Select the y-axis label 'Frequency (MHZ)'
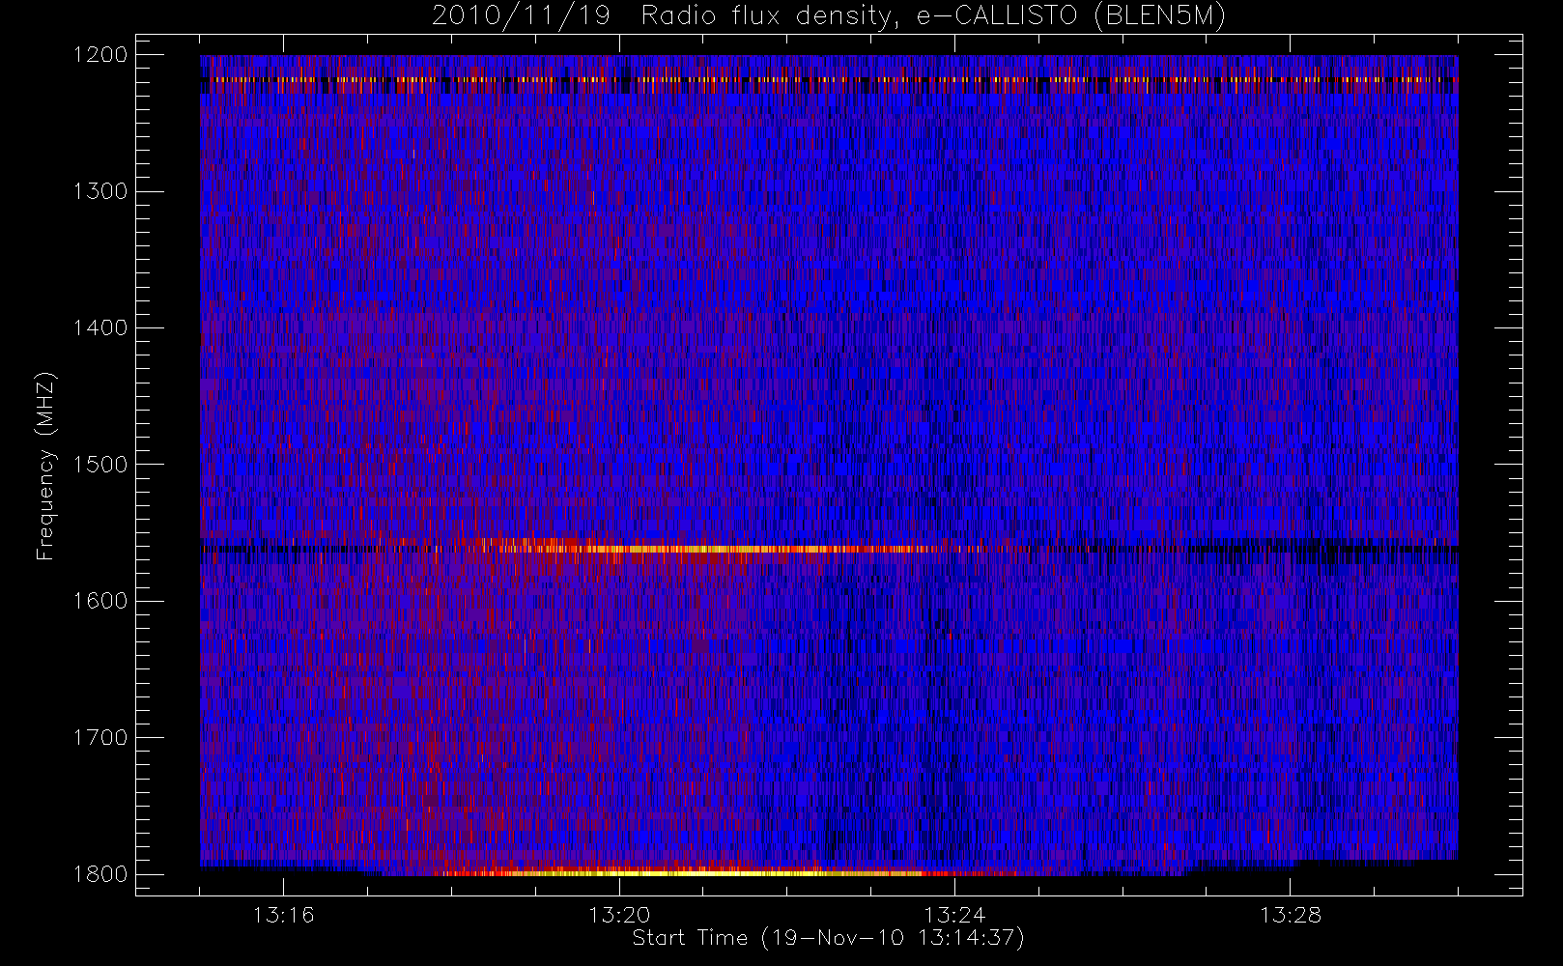Image resolution: width=1563 pixels, height=966 pixels. point(44,466)
